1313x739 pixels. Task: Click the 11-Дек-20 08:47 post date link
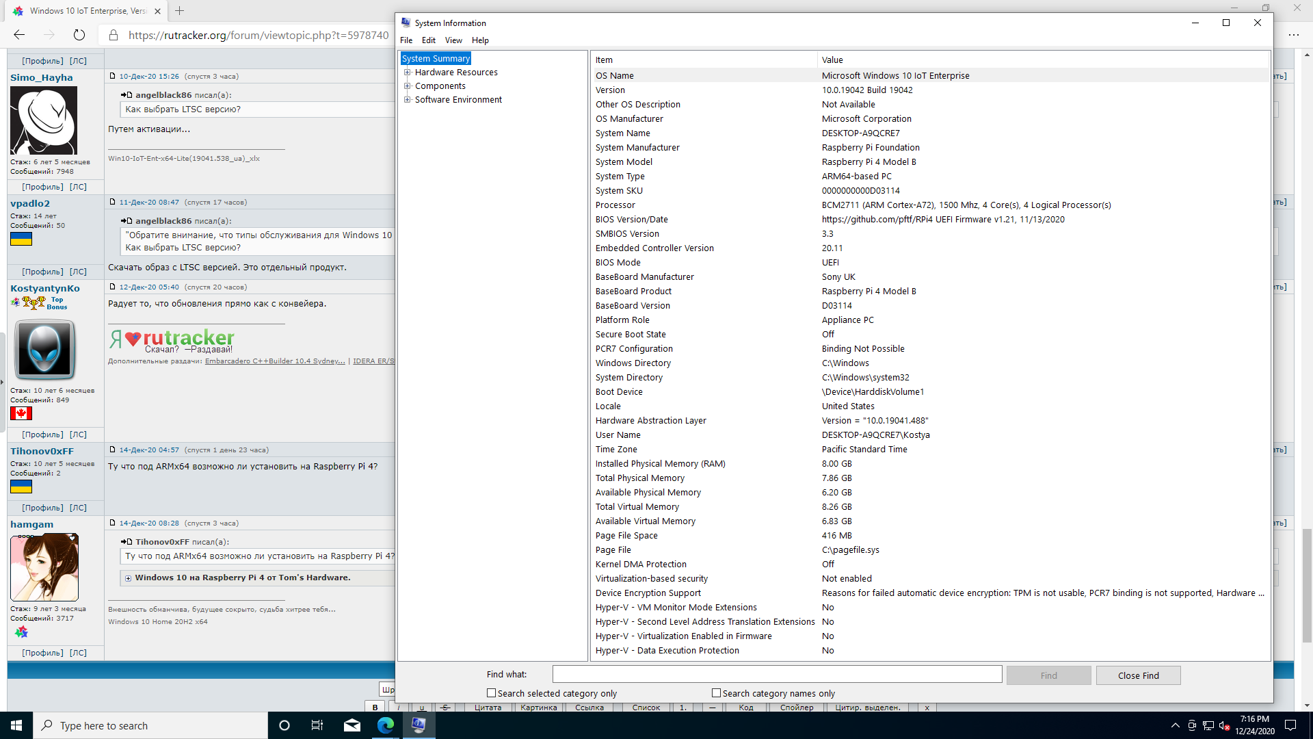(149, 202)
